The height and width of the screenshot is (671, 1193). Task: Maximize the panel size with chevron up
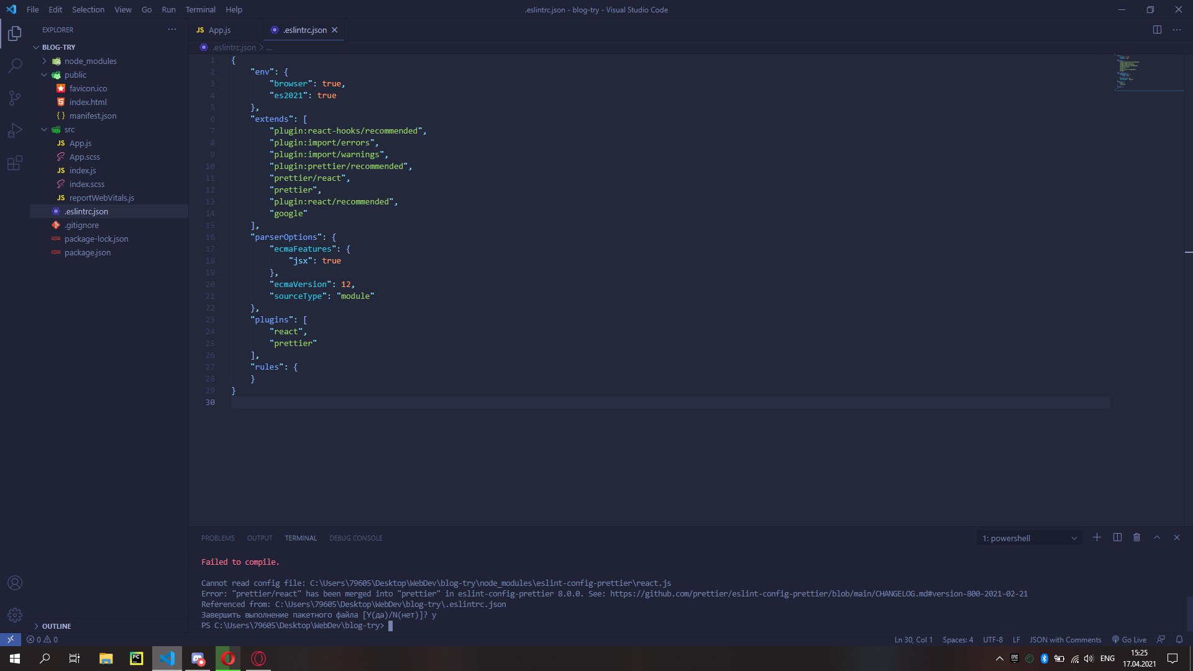[x=1157, y=537]
